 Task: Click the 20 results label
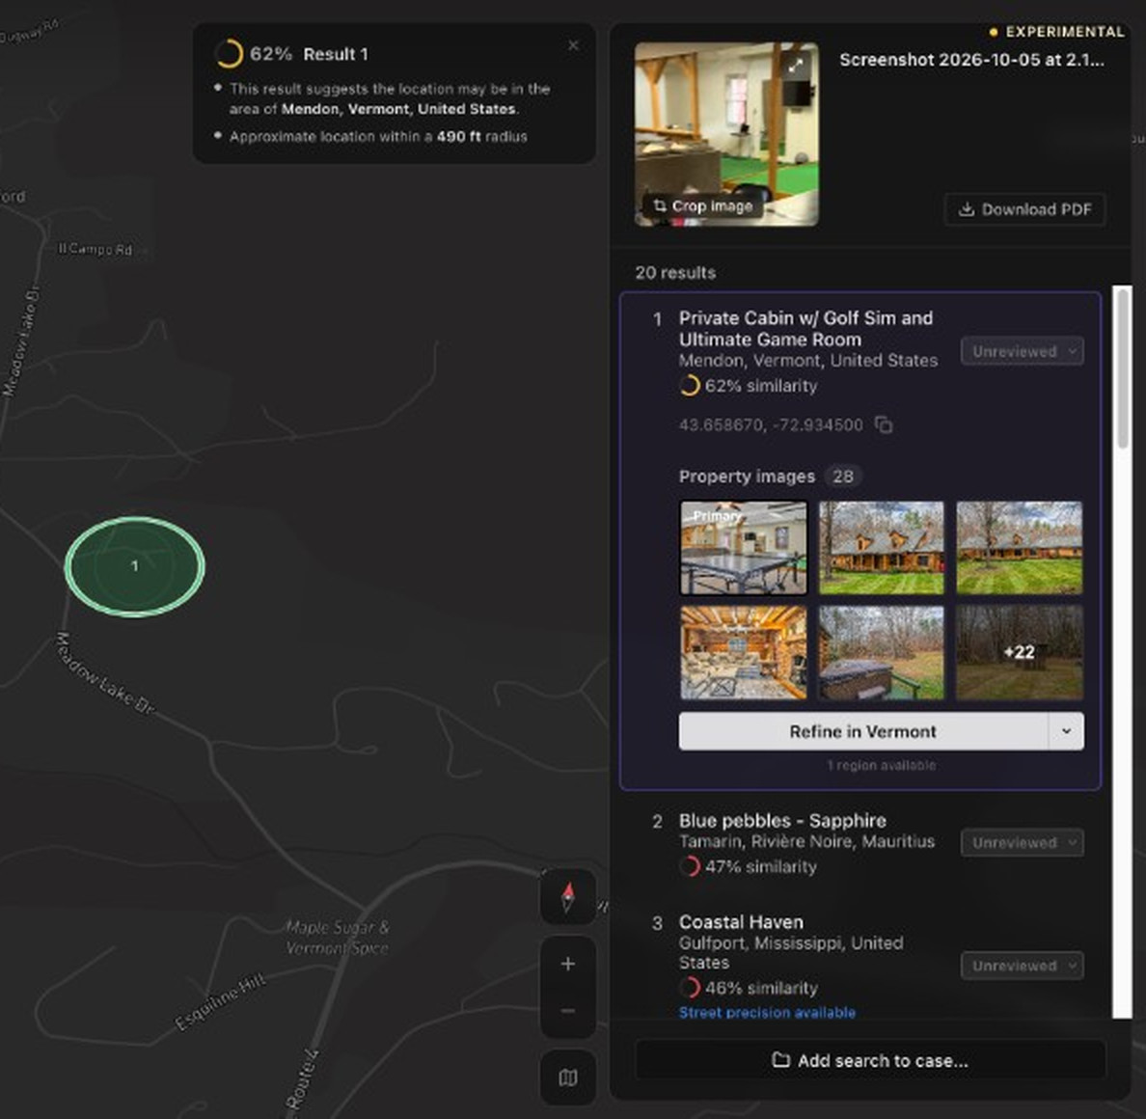pyautogui.click(x=675, y=273)
